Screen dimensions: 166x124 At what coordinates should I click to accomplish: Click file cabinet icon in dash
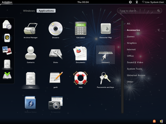pos(7,64)
